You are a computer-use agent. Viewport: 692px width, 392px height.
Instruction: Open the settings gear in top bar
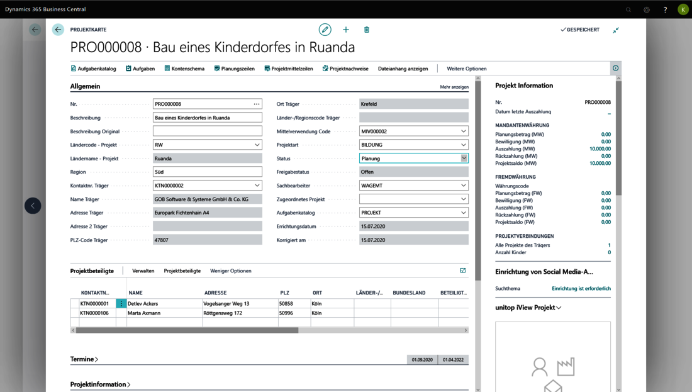click(647, 9)
